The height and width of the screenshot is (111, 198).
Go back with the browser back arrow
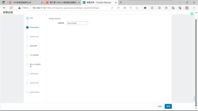(4, 8)
